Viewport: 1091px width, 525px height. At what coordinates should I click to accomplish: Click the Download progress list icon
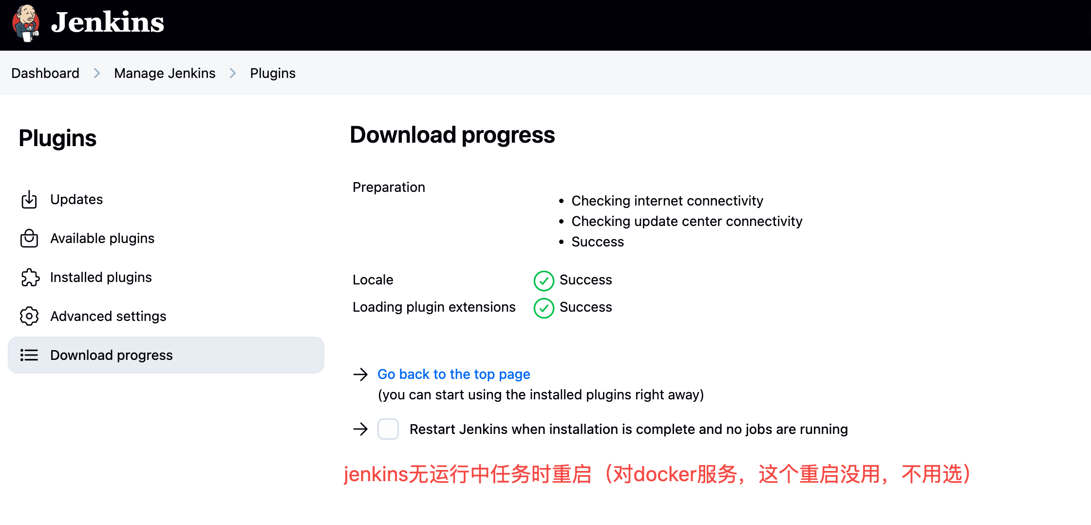click(x=29, y=355)
